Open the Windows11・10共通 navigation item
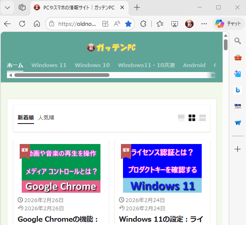 (146, 65)
